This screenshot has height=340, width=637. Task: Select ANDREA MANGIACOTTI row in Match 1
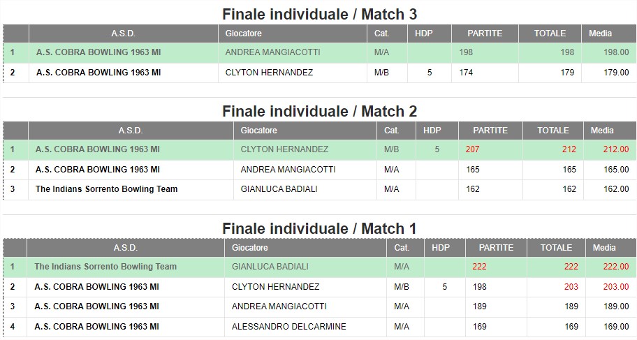pyautogui.click(x=319, y=306)
